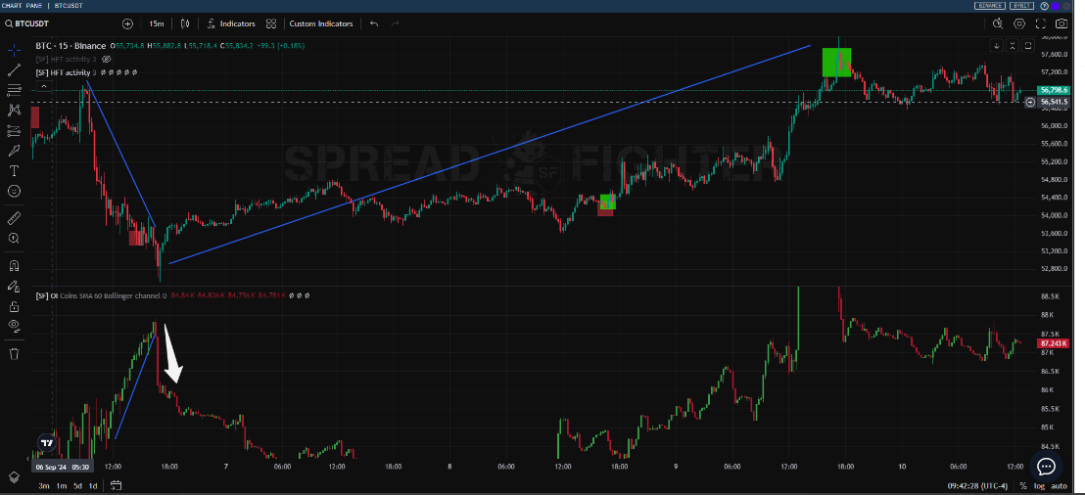
Task: Open the forecasting and measurement tools
Action: point(14,131)
